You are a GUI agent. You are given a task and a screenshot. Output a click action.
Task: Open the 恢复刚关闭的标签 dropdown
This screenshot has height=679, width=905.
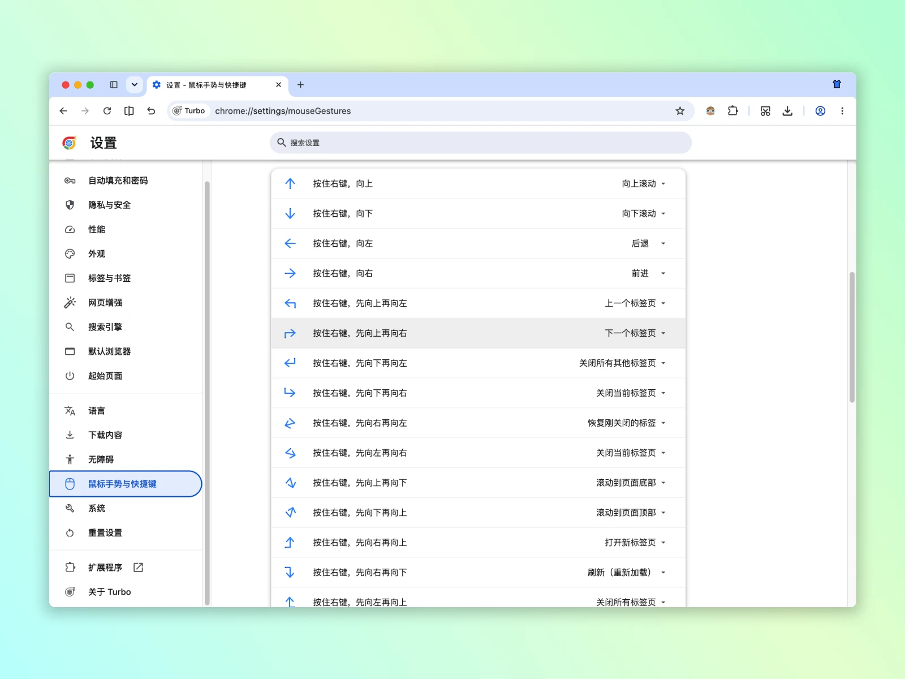click(627, 423)
